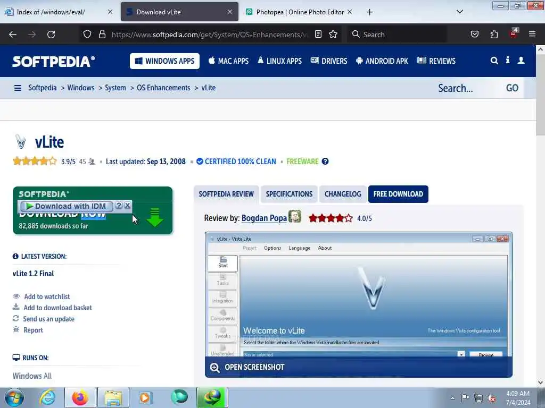Select the Linux Apps menu item

coord(279,61)
